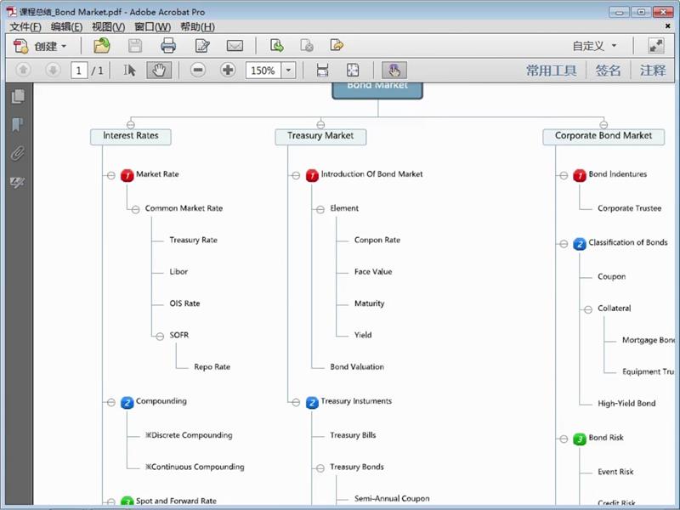680x510 pixels.
Task: Click the zoom out minus button
Action: pyautogui.click(x=198, y=71)
